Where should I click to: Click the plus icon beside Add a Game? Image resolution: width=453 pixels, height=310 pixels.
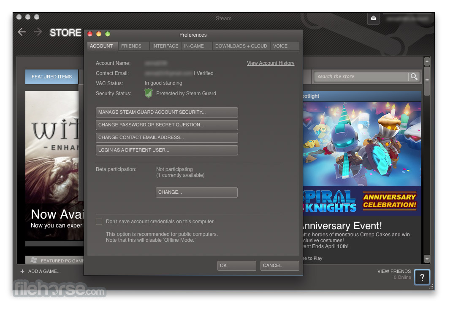(x=22, y=271)
